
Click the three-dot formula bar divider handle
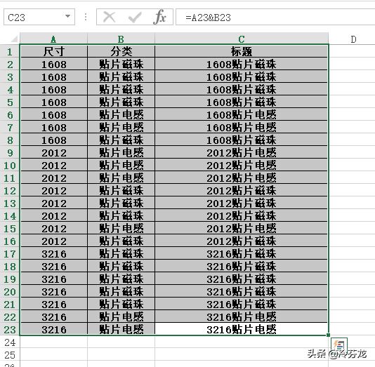click(86, 17)
